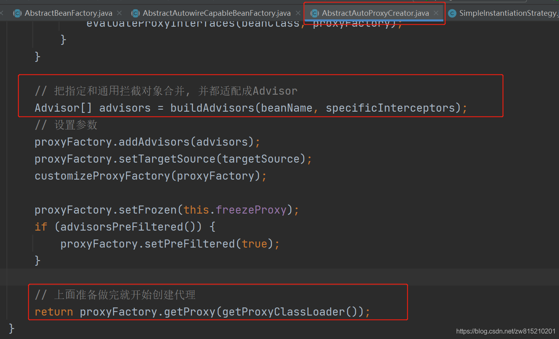Viewport: 559px width, 339px height.
Task: Place cursor on proxyFactory.addAdvisors(advisors) line
Action: tap(147, 142)
